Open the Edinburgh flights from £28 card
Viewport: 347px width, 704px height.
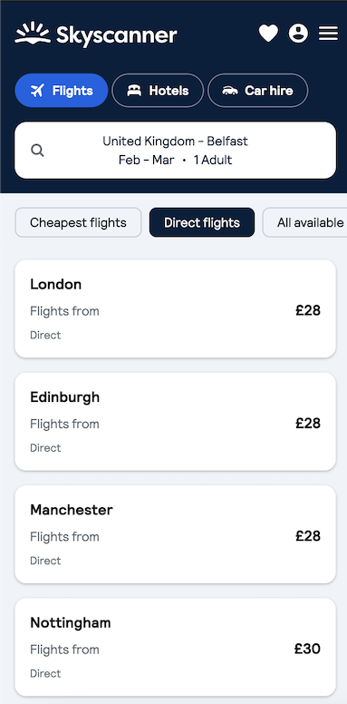click(x=175, y=422)
